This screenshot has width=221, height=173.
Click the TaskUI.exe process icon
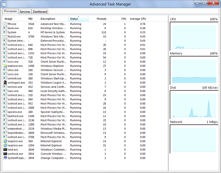click(5, 37)
